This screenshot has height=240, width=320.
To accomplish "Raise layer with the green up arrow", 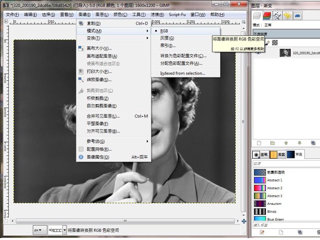I will [x=286, y=143].
